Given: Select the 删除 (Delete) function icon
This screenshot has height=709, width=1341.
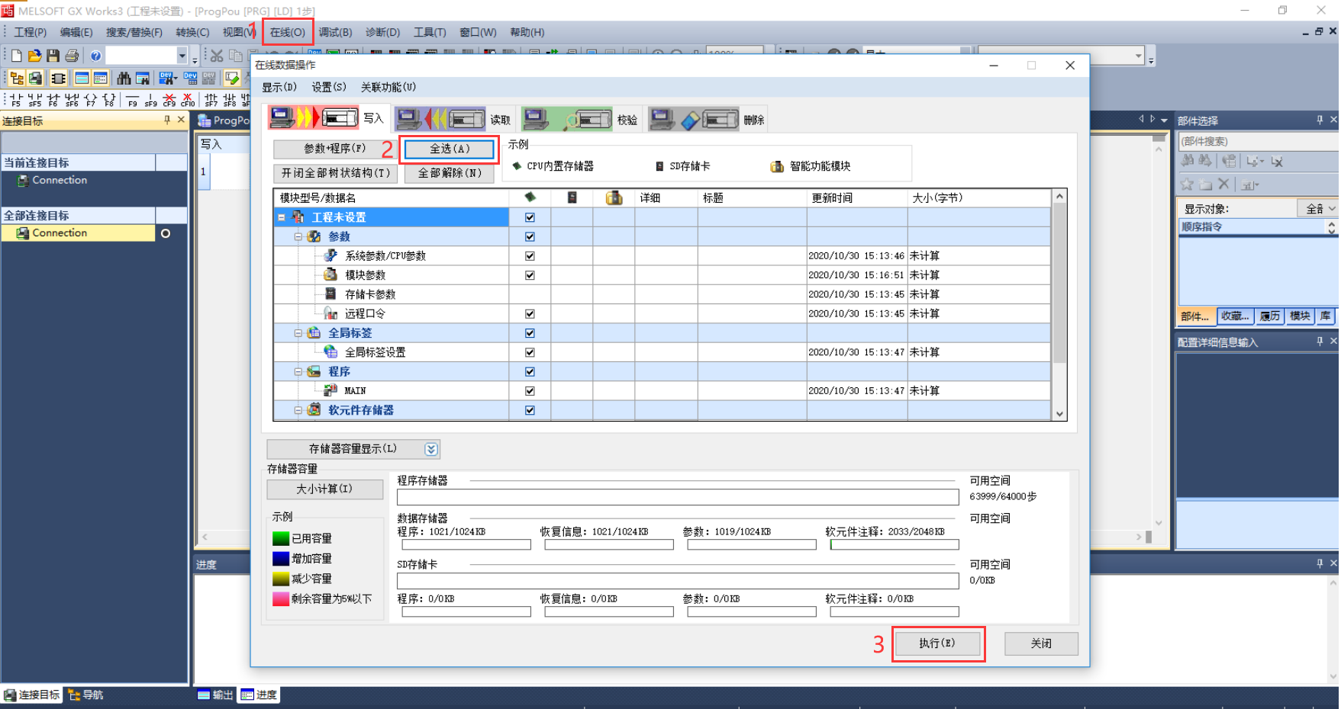Looking at the screenshot, I should pos(695,118).
